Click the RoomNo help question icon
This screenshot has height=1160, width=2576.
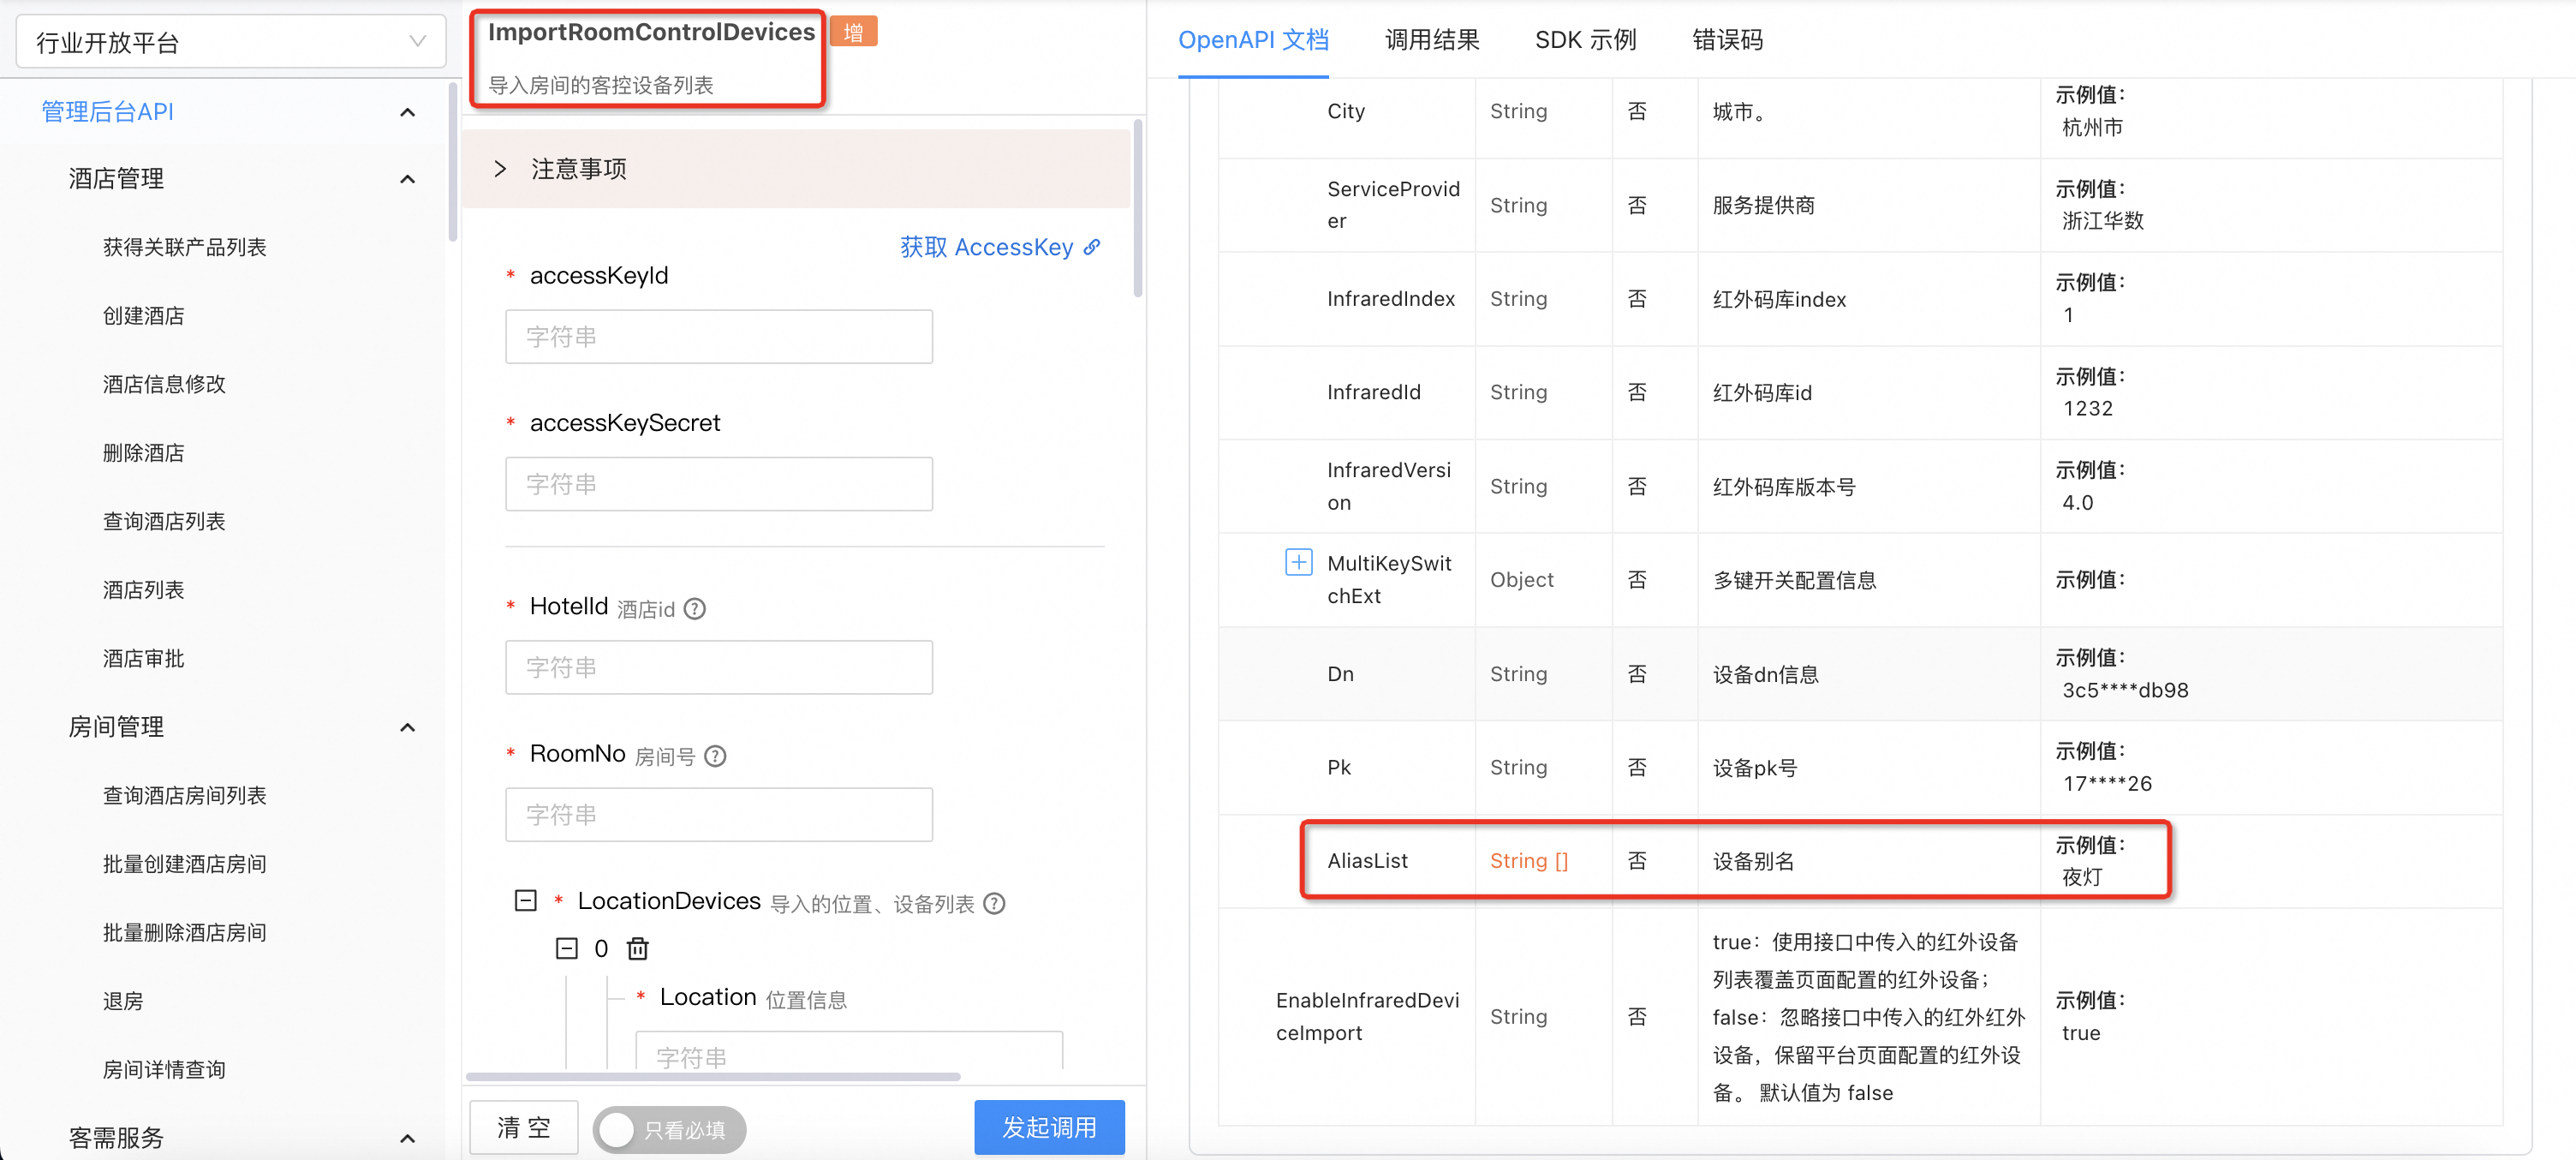715,756
